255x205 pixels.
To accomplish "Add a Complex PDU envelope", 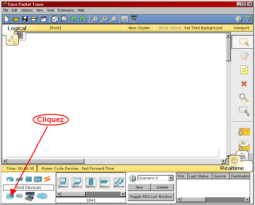I will pyautogui.click(x=244, y=145).
